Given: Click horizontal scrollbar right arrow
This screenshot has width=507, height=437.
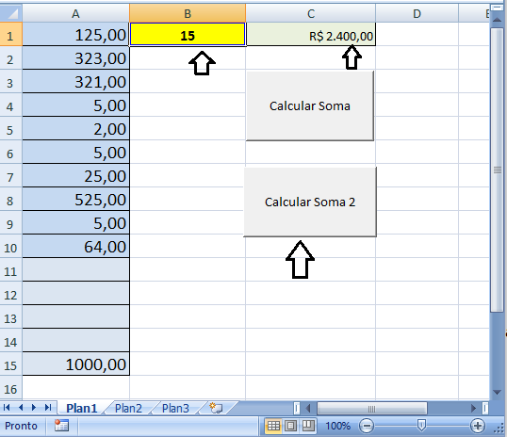Looking at the screenshot, I should coord(473,408).
